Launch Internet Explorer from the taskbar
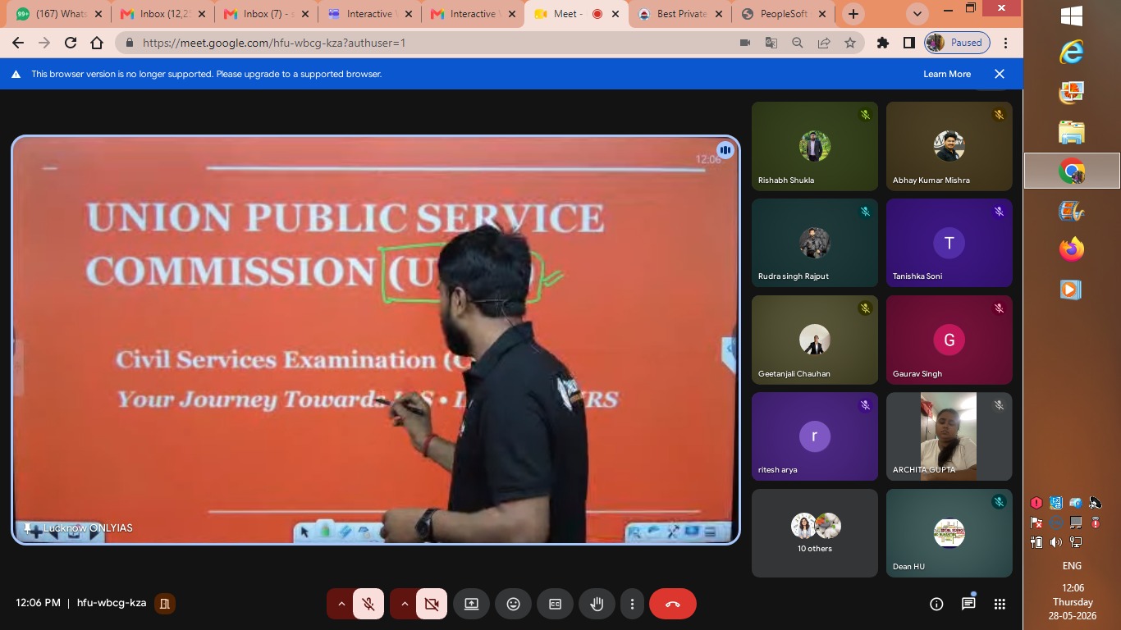Viewport: 1121px width, 630px height. pos(1072,52)
